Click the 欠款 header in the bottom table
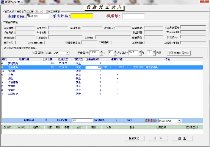 click(x=109, y=127)
